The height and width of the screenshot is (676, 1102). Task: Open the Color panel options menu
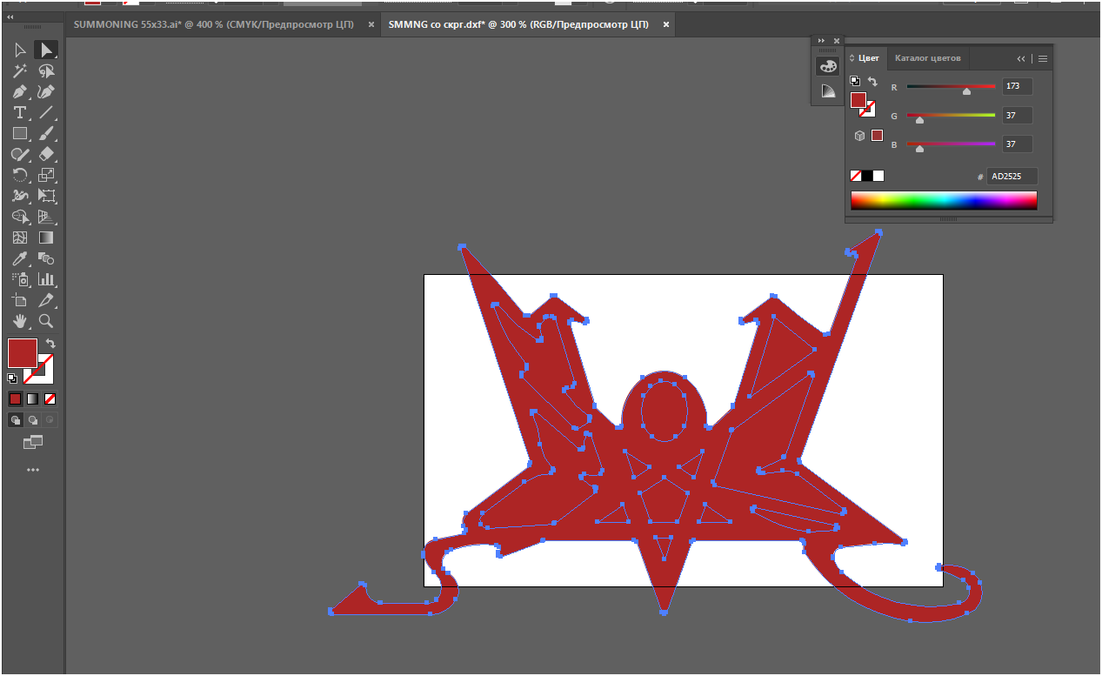pyautogui.click(x=1043, y=59)
